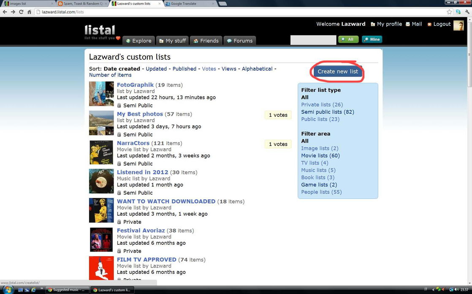Click the listal logo in header
The height and width of the screenshot is (294, 472).
pyautogui.click(x=100, y=32)
